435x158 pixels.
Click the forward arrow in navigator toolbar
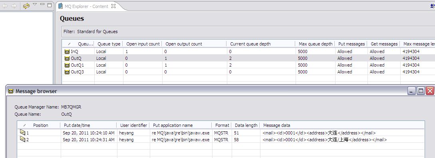point(14,6)
